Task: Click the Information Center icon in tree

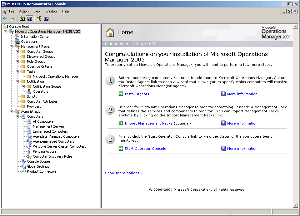Action: [17, 37]
